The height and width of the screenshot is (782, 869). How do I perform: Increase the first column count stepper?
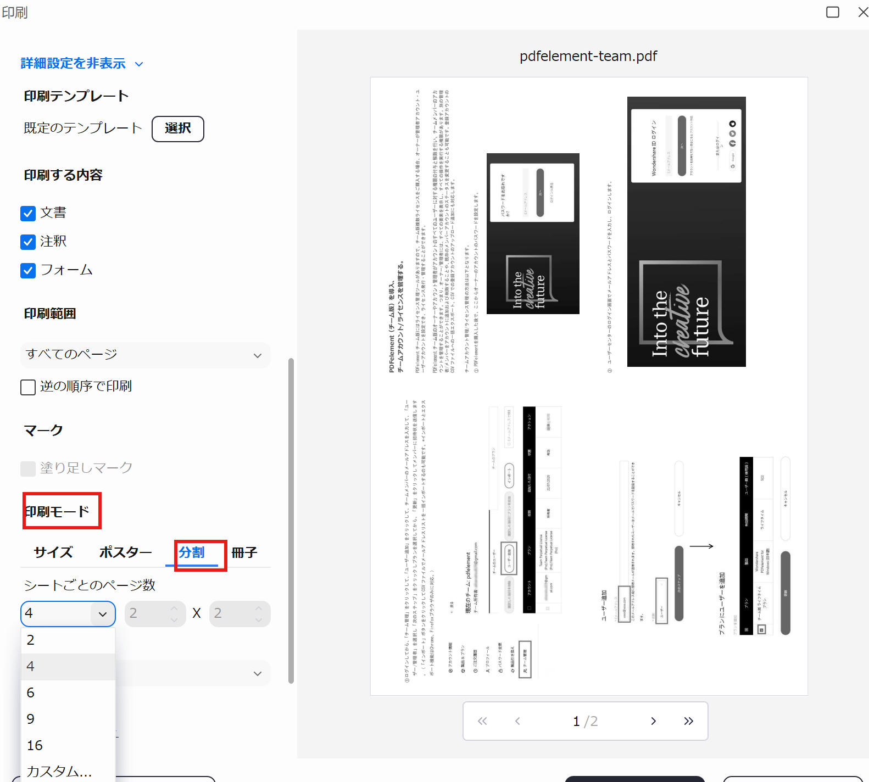click(x=174, y=607)
